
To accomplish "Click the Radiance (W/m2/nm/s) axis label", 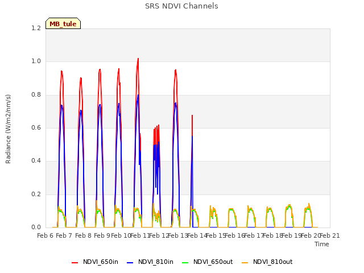I will pyautogui.click(x=8, y=129).
